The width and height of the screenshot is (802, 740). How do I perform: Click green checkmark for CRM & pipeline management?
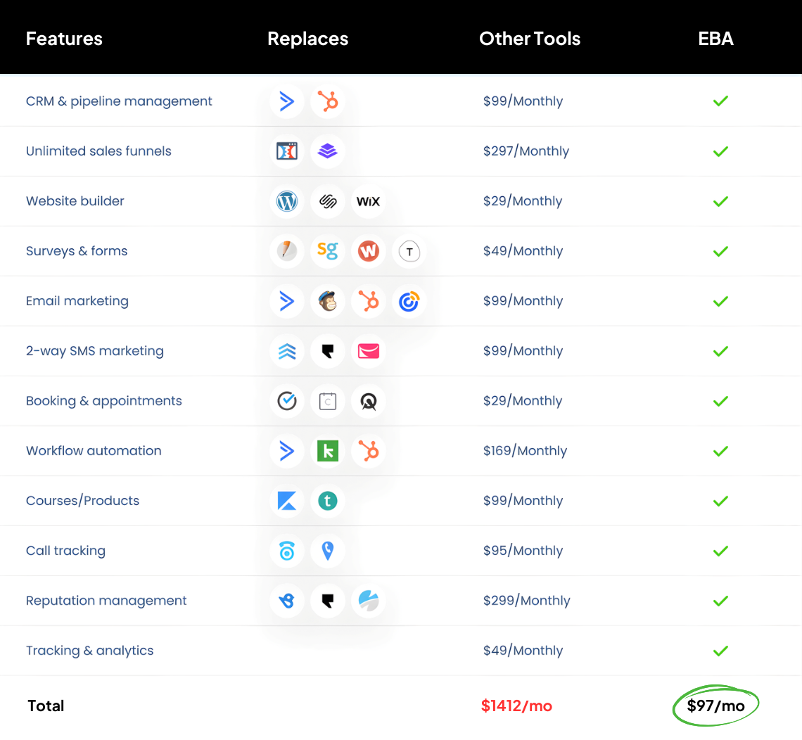coord(720,101)
